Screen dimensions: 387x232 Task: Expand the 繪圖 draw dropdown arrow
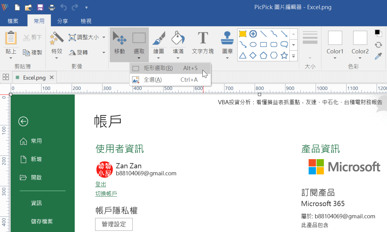tap(159, 58)
